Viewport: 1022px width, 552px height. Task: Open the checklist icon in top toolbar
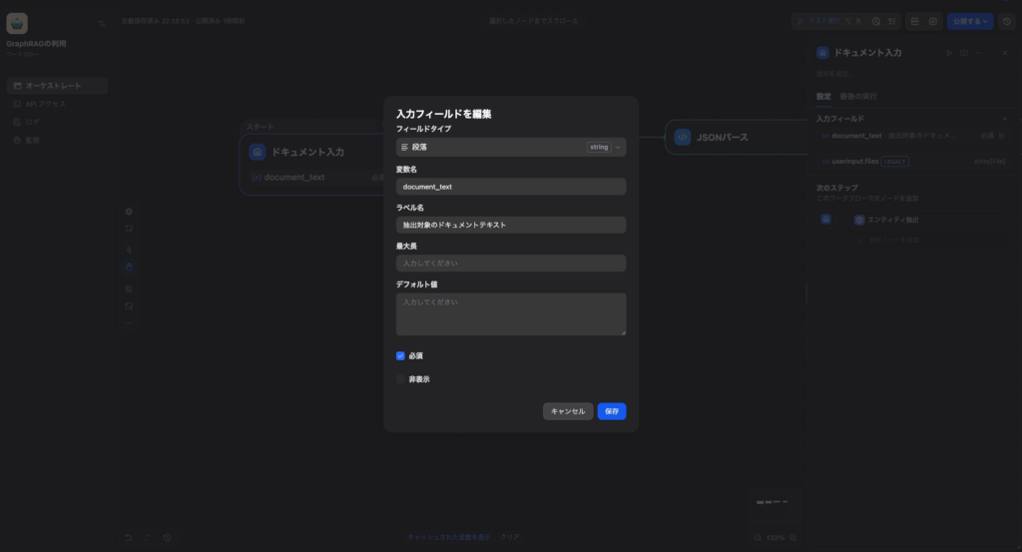coord(892,22)
